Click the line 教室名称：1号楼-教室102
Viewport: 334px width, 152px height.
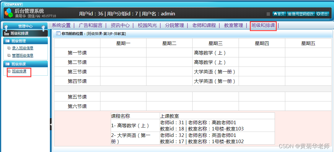pos(216,142)
